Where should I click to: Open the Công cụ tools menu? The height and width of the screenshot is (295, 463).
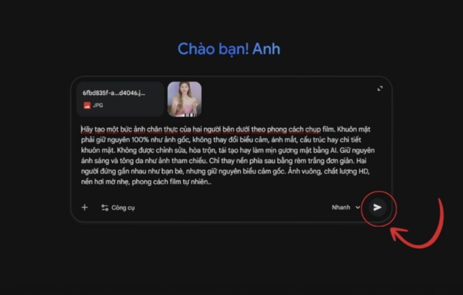pyautogui.click(x=118, y=208)
